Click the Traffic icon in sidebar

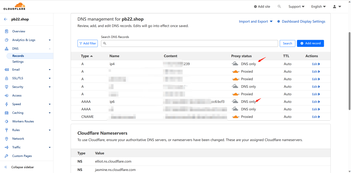pos(7,147)
